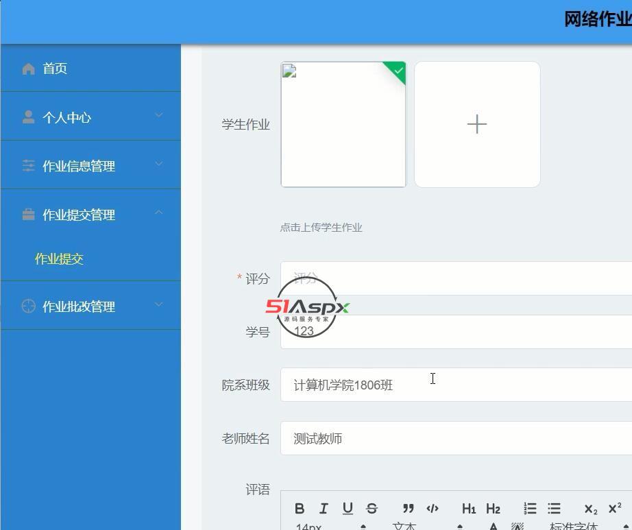Click the target icon for 作业批改管理
632x530 pixels.
click(x=28, y=306)
